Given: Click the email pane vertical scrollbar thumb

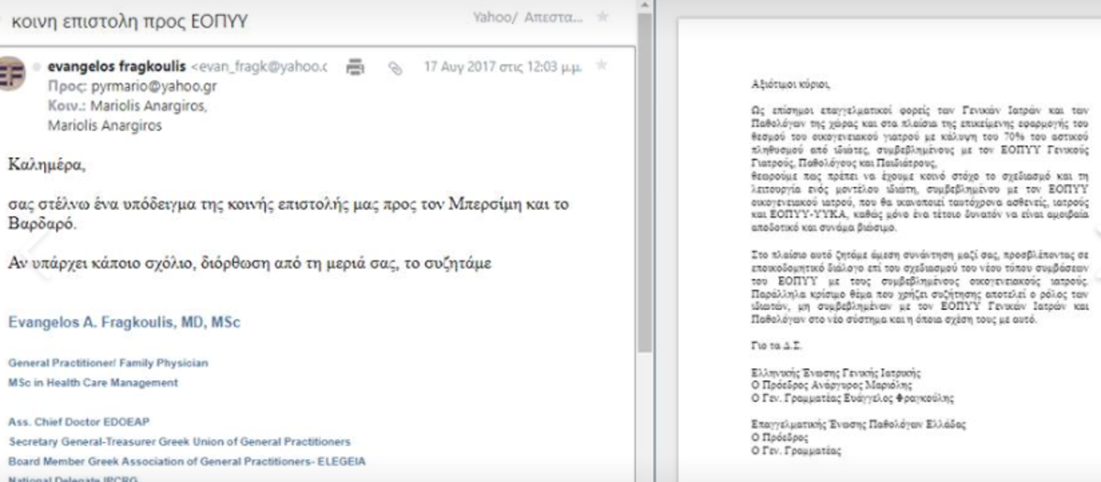Looking at the screenshot, I should 646,183.
